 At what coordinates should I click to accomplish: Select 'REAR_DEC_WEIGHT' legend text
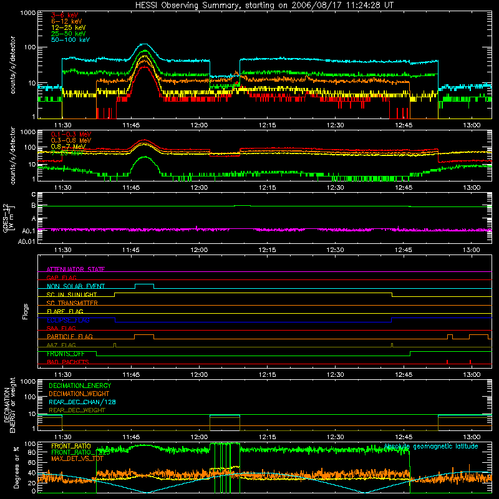click(x=77, y=410)
